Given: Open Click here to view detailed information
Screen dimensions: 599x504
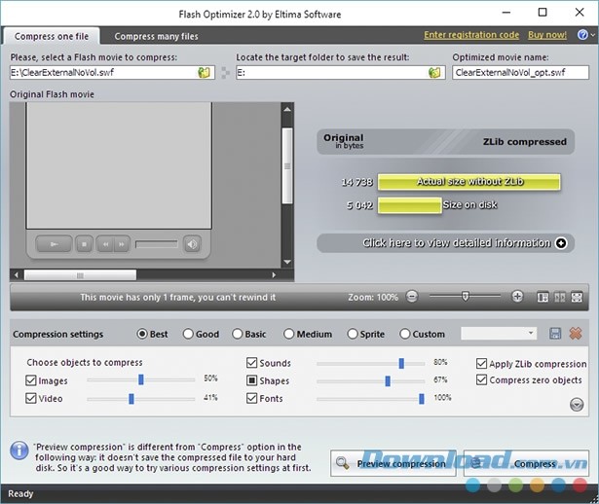Looking at the screenshot, I should click(x=445, y=243).
